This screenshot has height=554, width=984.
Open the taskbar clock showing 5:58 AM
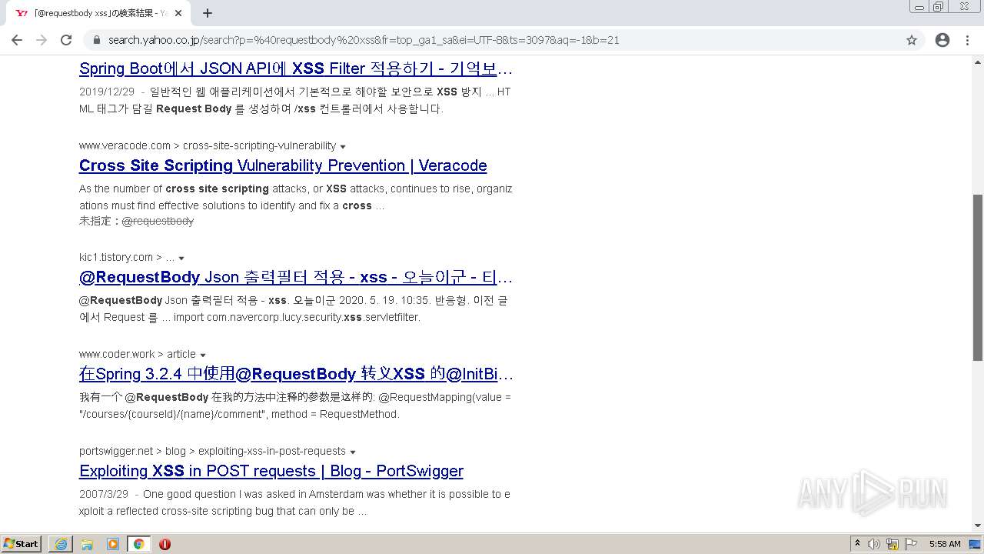click(945, 544)
